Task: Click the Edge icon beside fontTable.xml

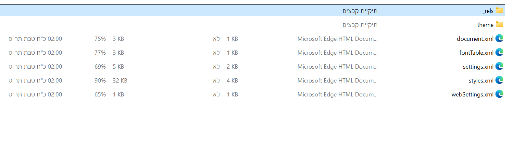Action: (499, 52)
